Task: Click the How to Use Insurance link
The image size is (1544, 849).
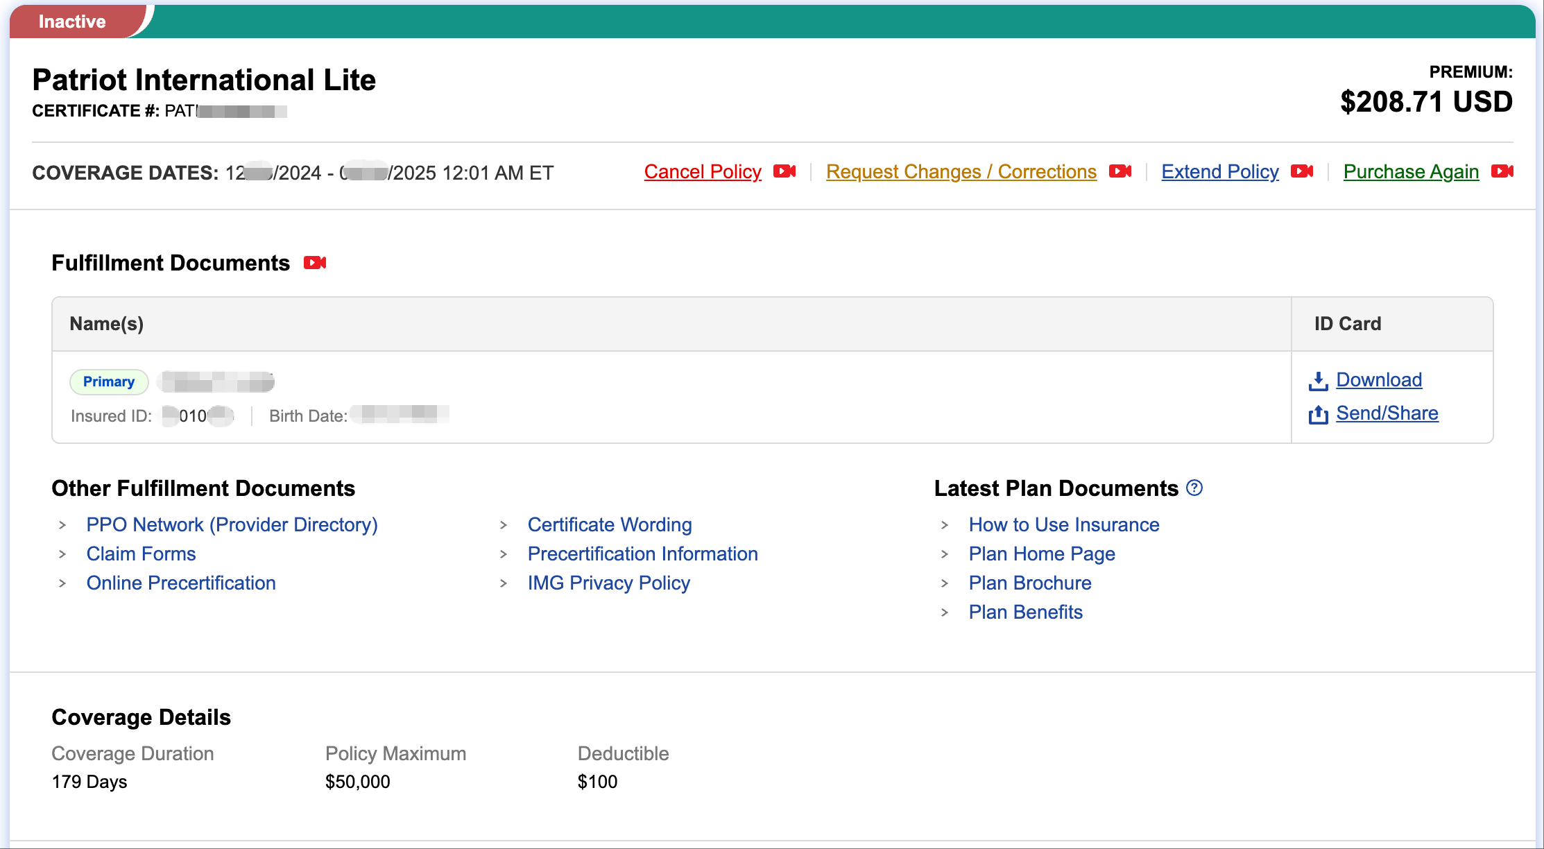Action: [x=1064, y=524]
